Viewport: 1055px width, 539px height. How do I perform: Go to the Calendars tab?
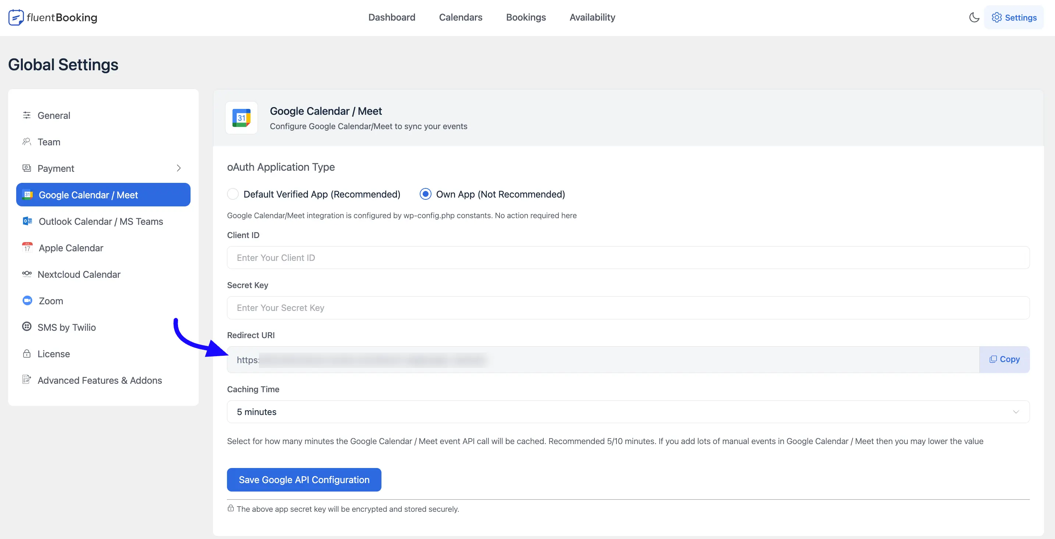click(x=460, y=17)
